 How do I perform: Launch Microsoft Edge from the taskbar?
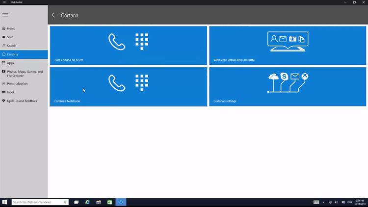click(x=88, y=202)
